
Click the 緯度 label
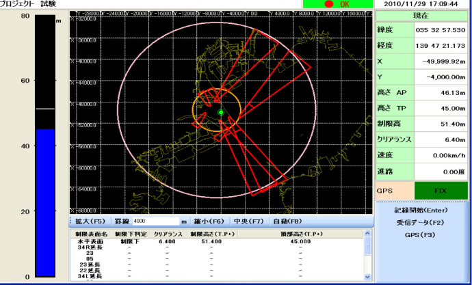[385, 30]
